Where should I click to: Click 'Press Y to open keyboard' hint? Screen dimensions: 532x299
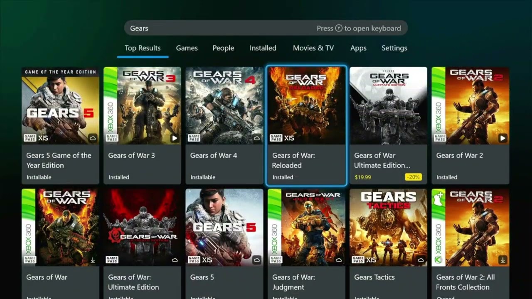(359, 28)
